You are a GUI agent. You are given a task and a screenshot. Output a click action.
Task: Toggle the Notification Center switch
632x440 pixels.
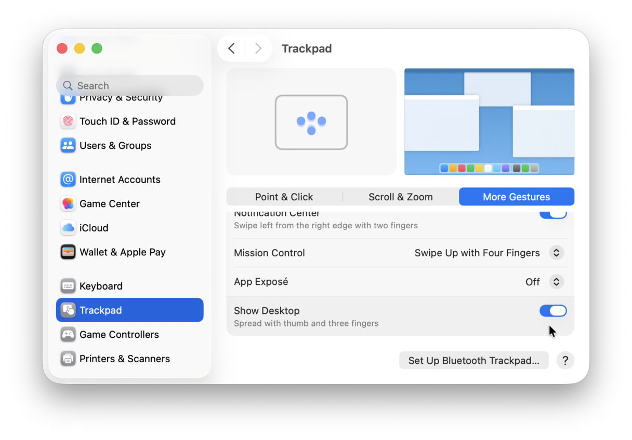tap(553, 214)
